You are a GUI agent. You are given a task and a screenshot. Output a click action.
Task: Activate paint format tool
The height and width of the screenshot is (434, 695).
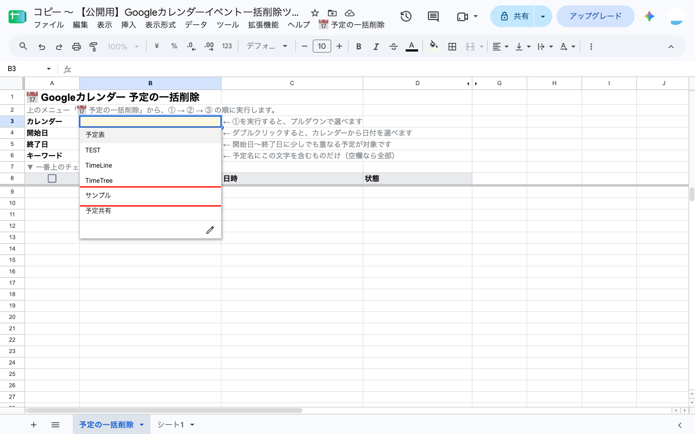pyautogui.click(x=93, y=47)
